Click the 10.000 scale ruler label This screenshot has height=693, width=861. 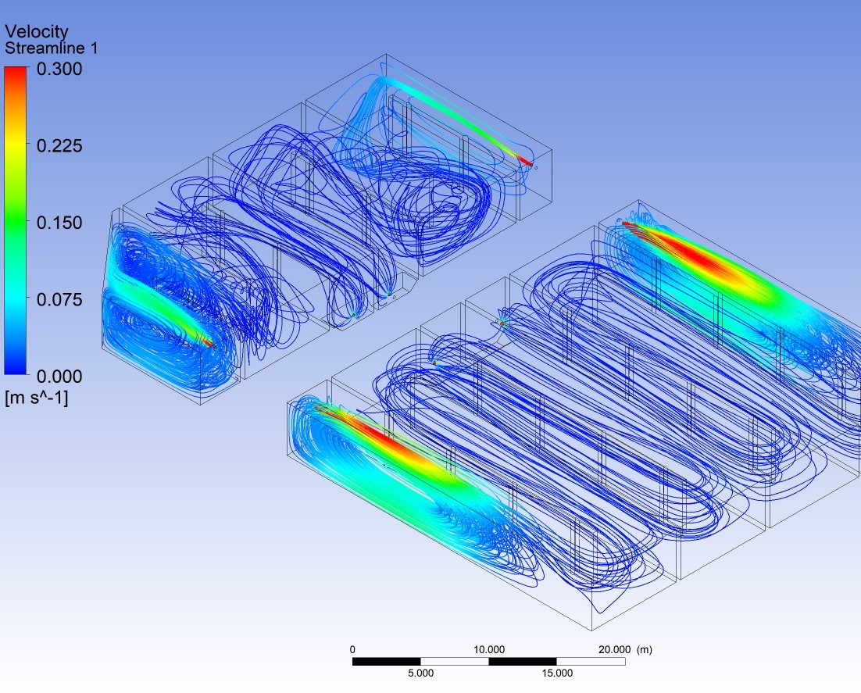(489, 649)
